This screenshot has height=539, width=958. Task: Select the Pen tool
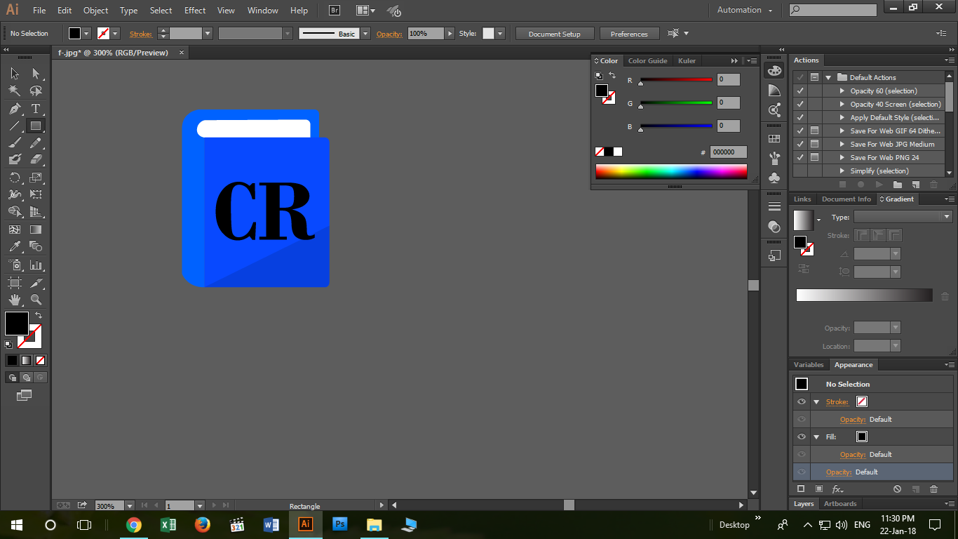pyautogui.click(x=15, y=108)
